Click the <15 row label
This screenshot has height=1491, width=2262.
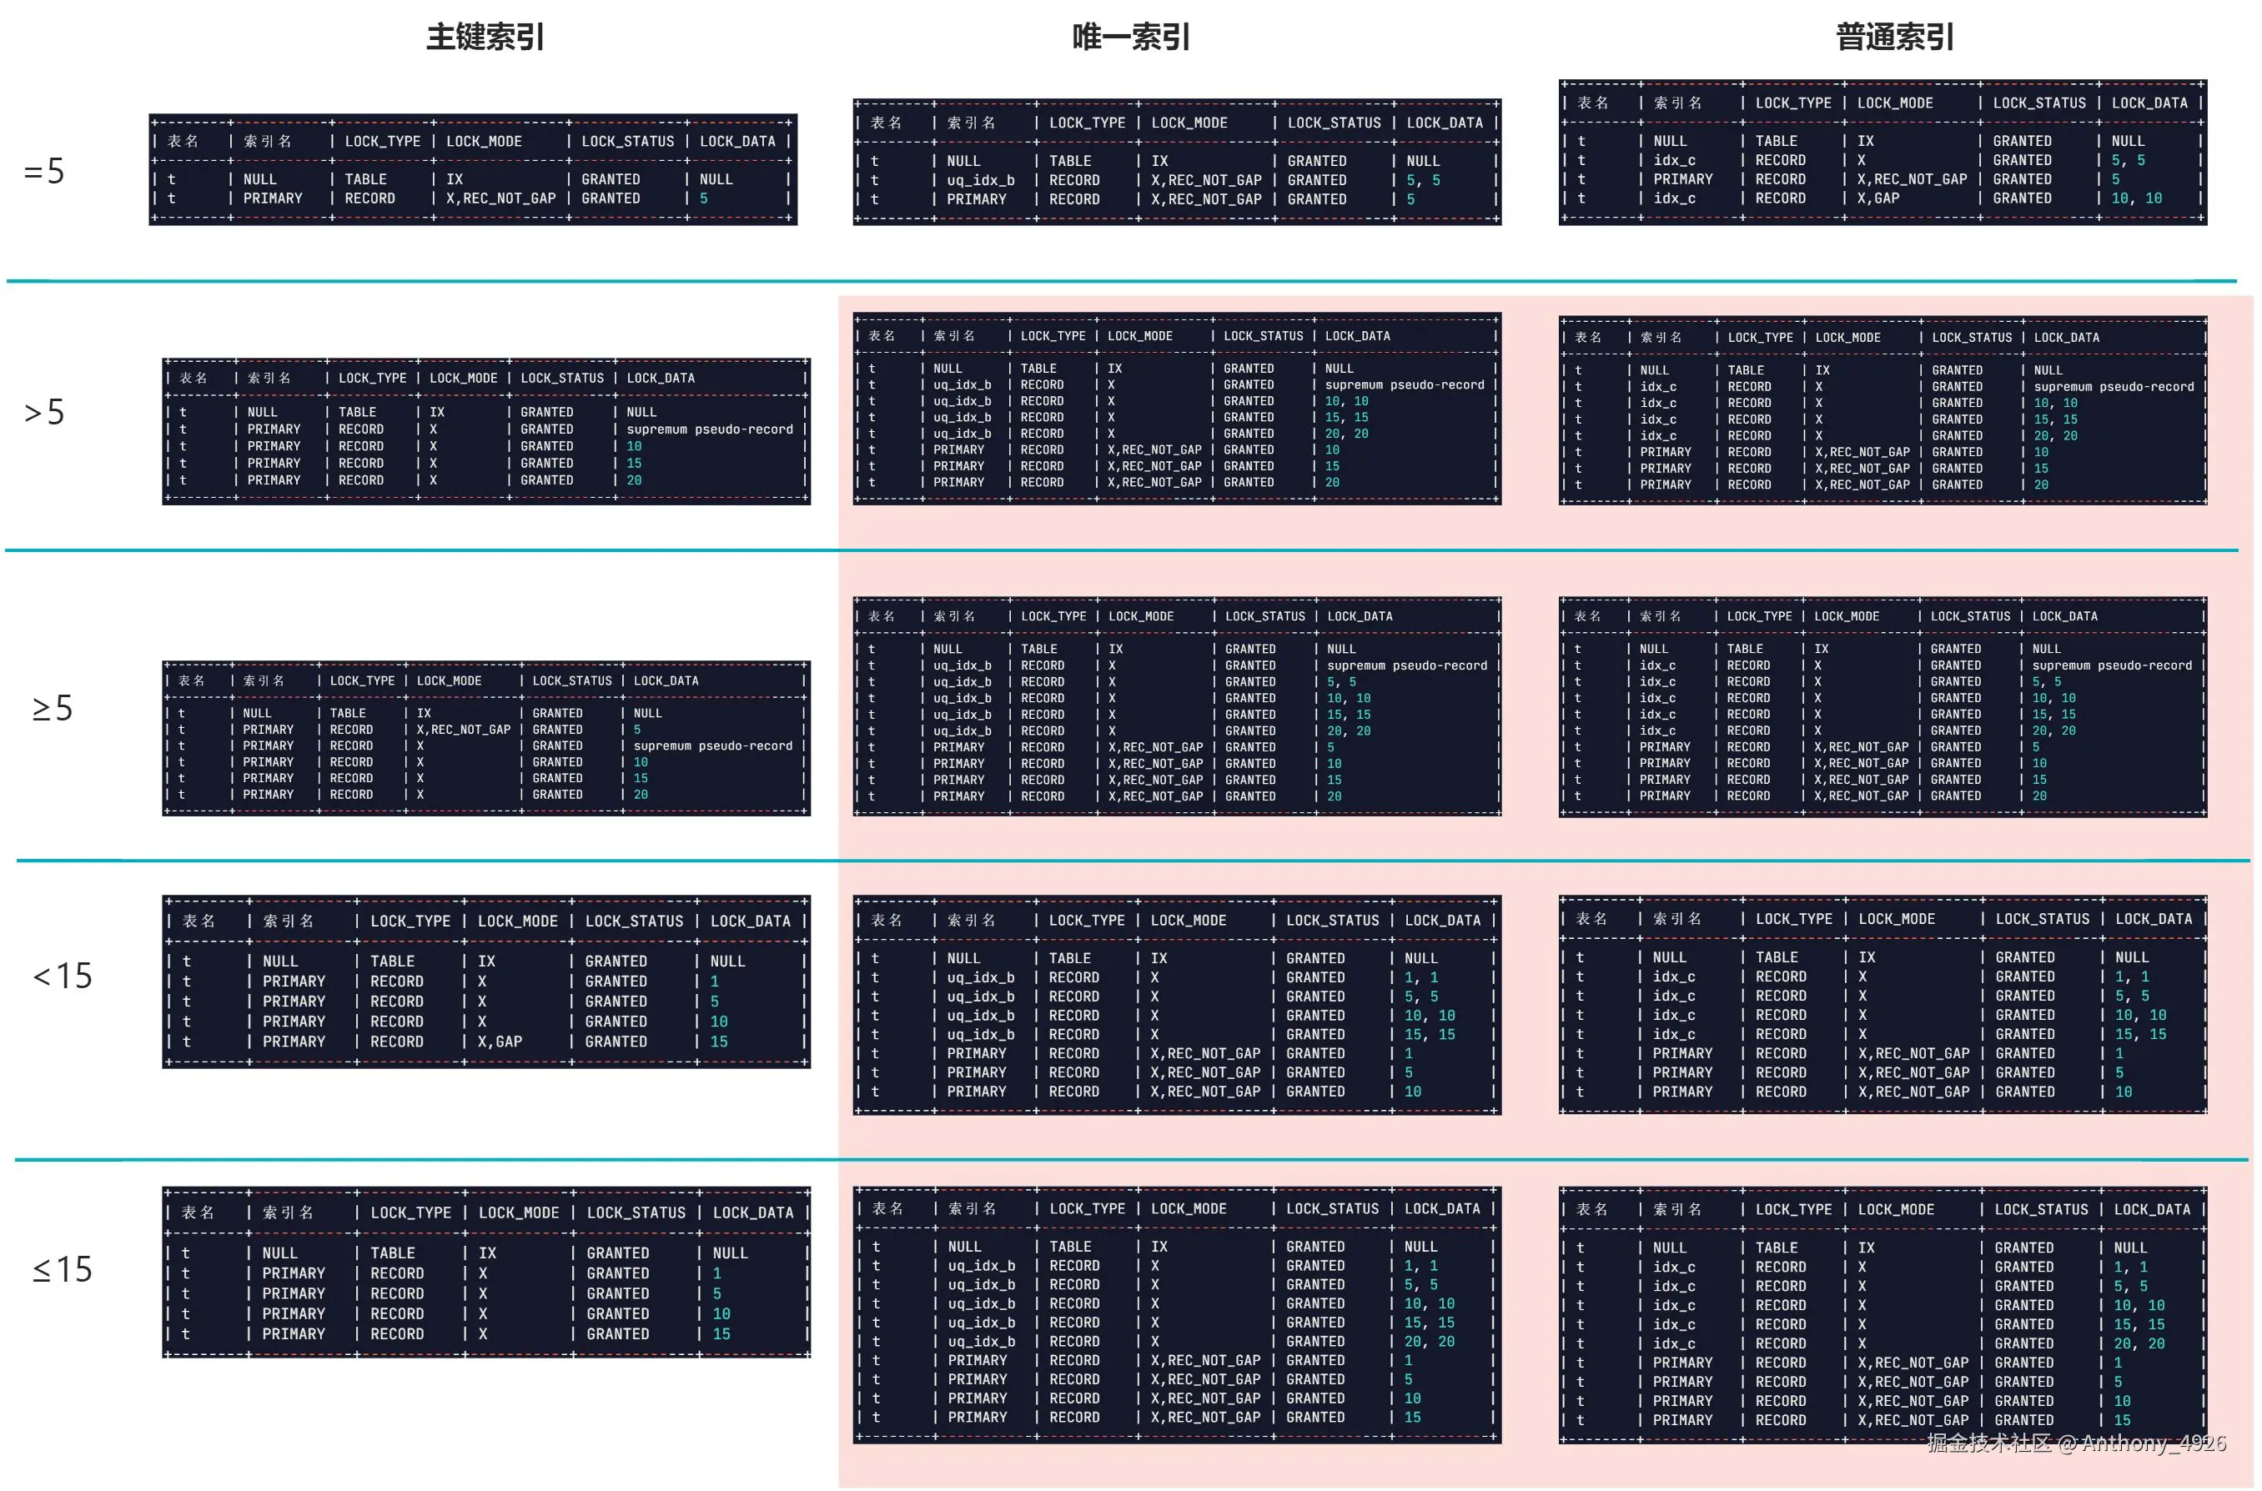pos(63,976)
